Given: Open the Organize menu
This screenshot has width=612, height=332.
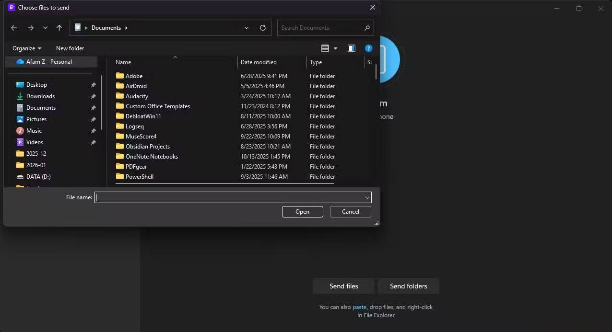Looking at the screenshot, I should coord(27,48).
